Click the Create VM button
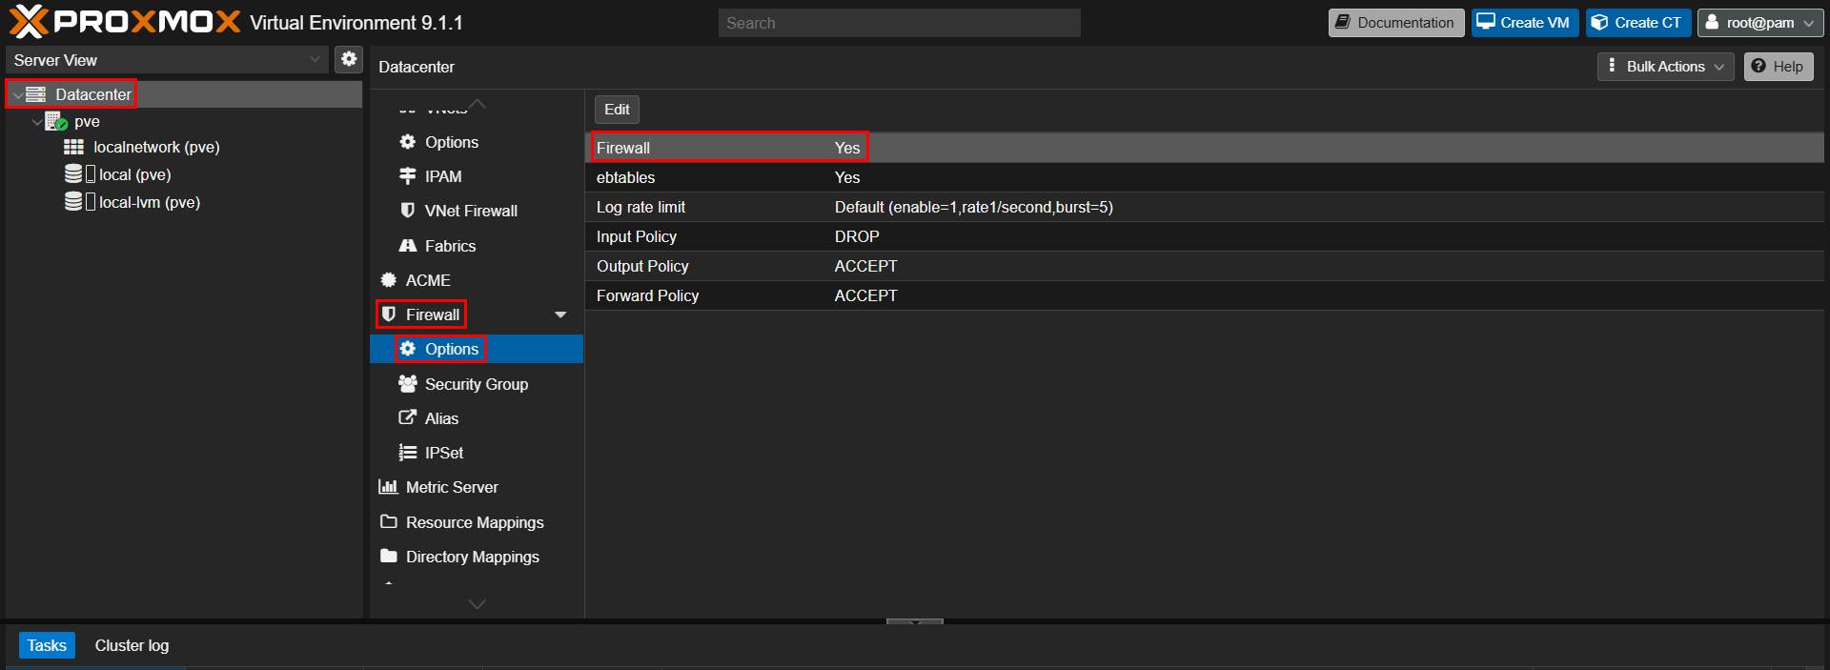The height and width of the screenshot is (670, 1830). coord(1525,23)
